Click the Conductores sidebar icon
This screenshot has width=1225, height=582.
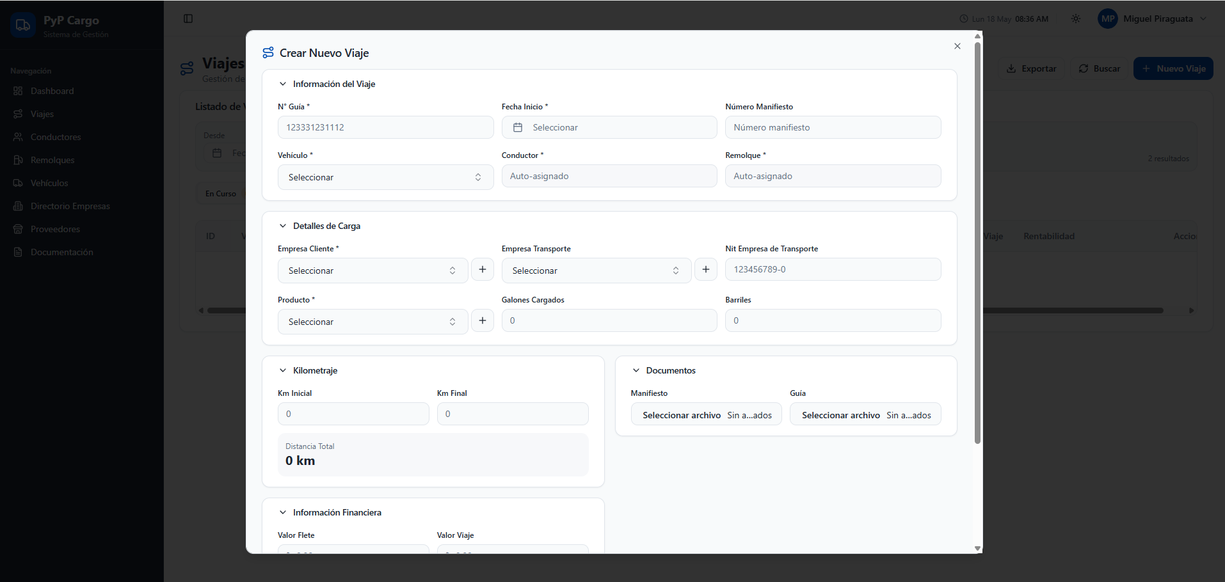click(x=18, y=137)
